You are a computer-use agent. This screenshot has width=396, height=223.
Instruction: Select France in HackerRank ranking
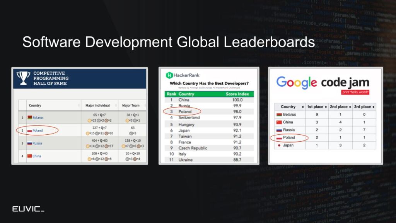[x=184, y=142]
